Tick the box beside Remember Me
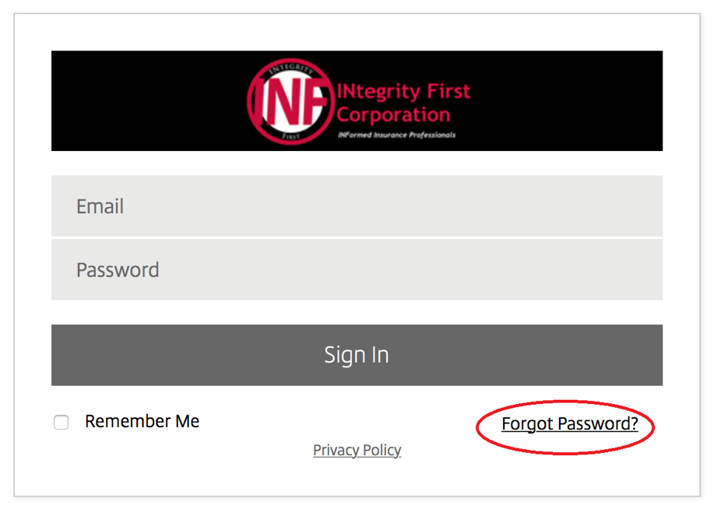This screenshot has height=530, width=721. click(62, 422)
